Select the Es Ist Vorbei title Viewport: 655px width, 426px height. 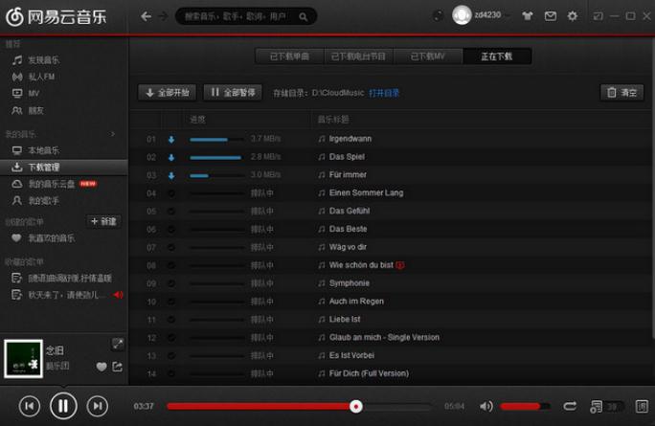click(351, 355)
